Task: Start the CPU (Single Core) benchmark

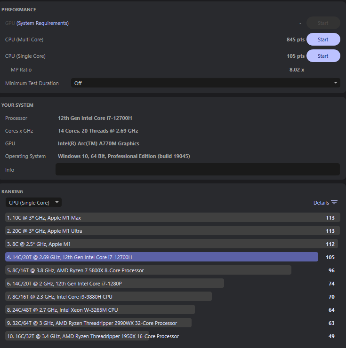Action: [323, 56]
